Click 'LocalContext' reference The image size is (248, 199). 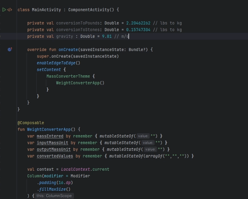(x=76, y=169)
